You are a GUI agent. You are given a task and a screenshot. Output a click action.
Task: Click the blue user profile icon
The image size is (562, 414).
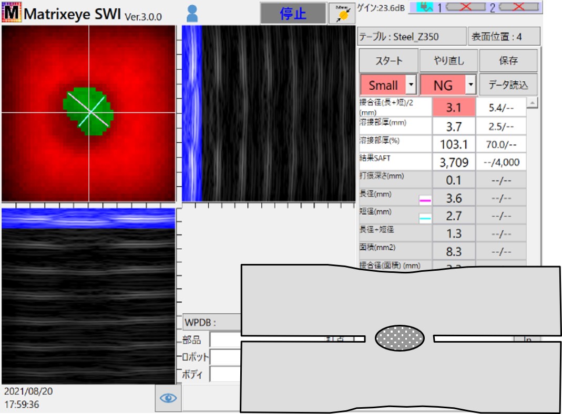coord(192,14)
